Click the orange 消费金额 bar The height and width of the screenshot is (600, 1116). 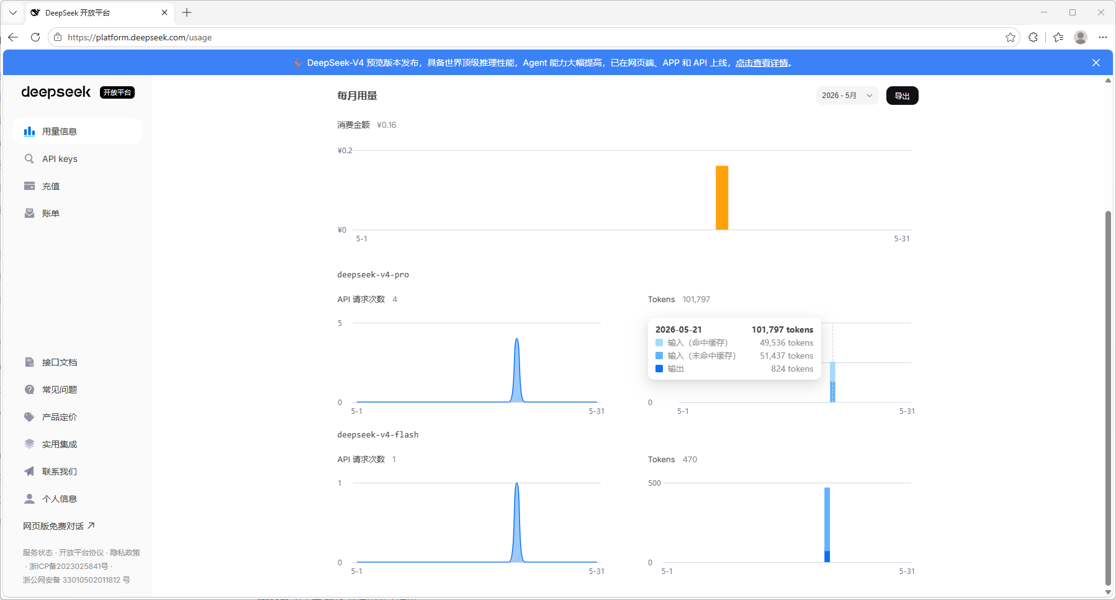click(722, 198)
